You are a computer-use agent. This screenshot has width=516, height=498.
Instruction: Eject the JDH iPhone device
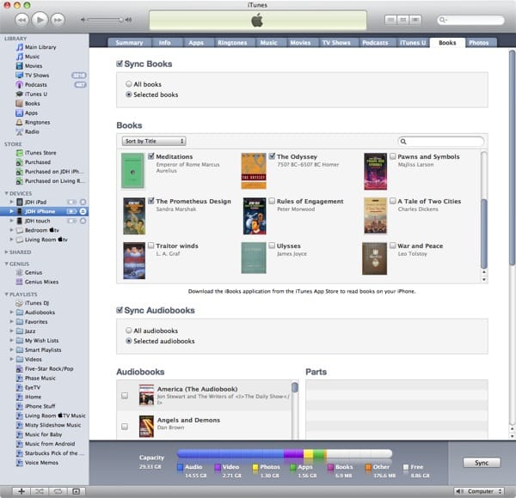point(83,211)
